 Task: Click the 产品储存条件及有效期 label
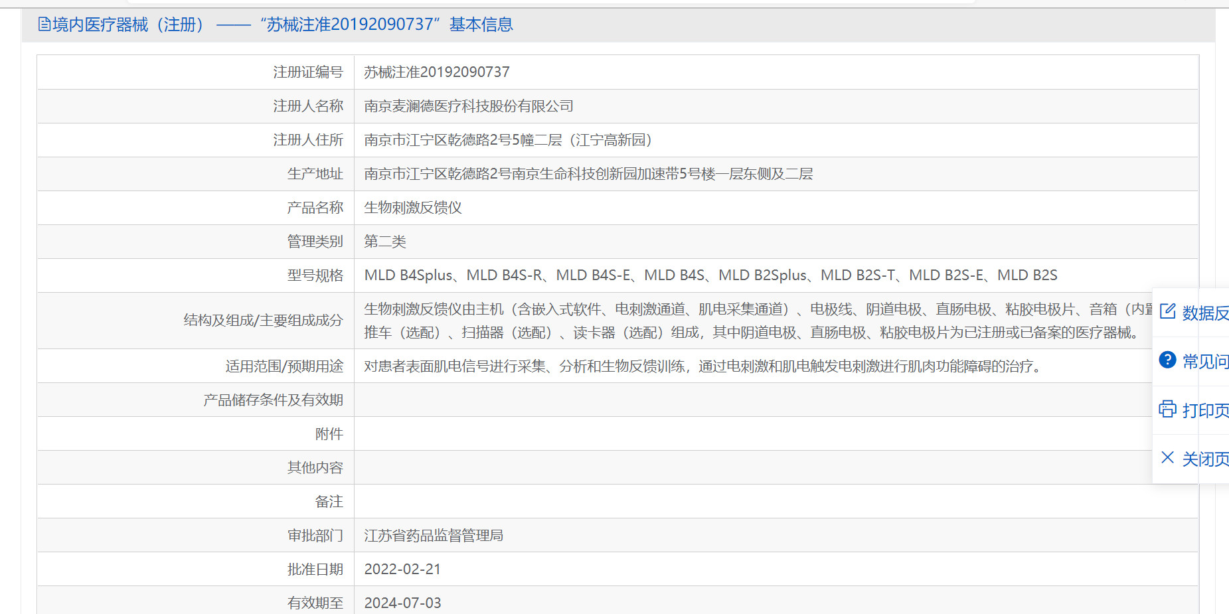274,400
